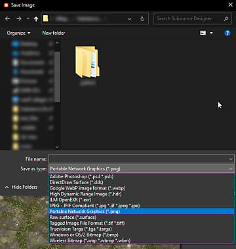Click the File name input field
The image size is (236, 249).
click(x=139, y=159)
